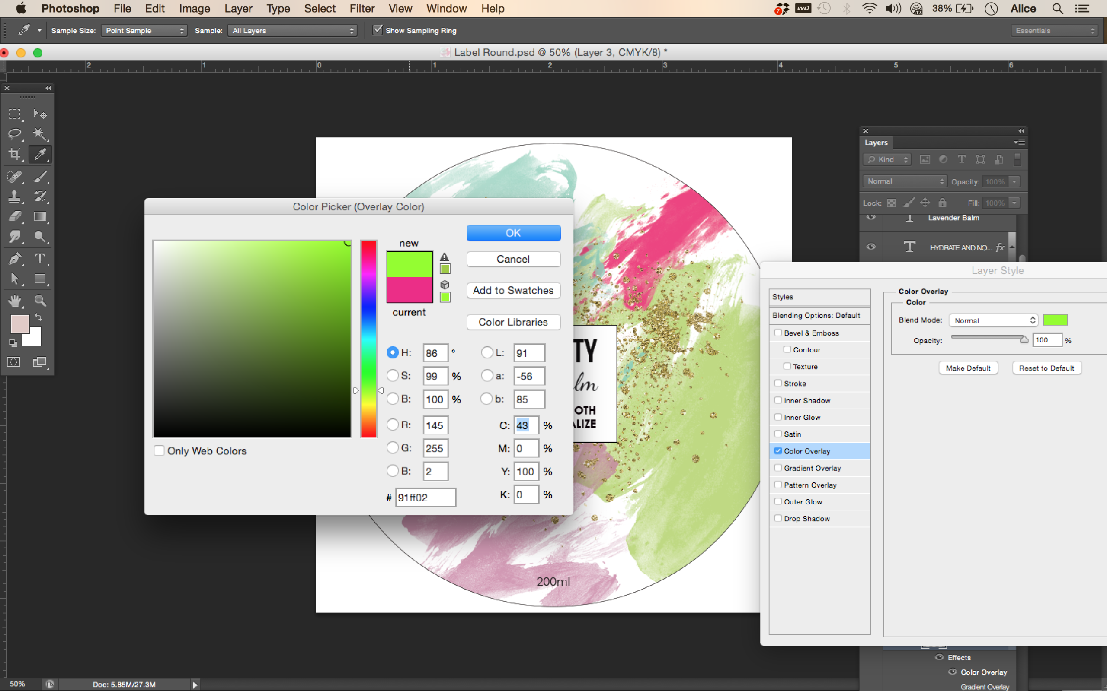
Task: Select the Zoom tool
Action: tap(40, 301)
